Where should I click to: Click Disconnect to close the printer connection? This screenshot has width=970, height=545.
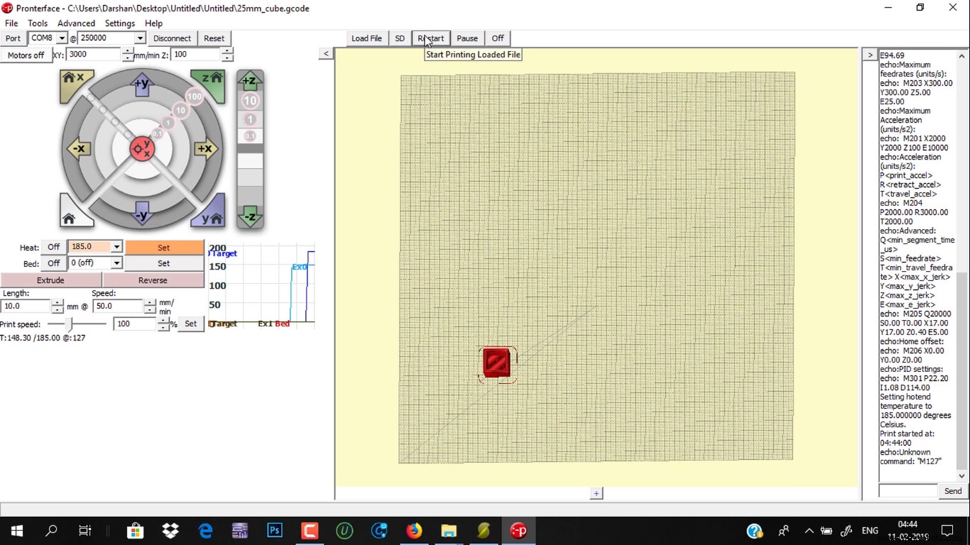172,38
